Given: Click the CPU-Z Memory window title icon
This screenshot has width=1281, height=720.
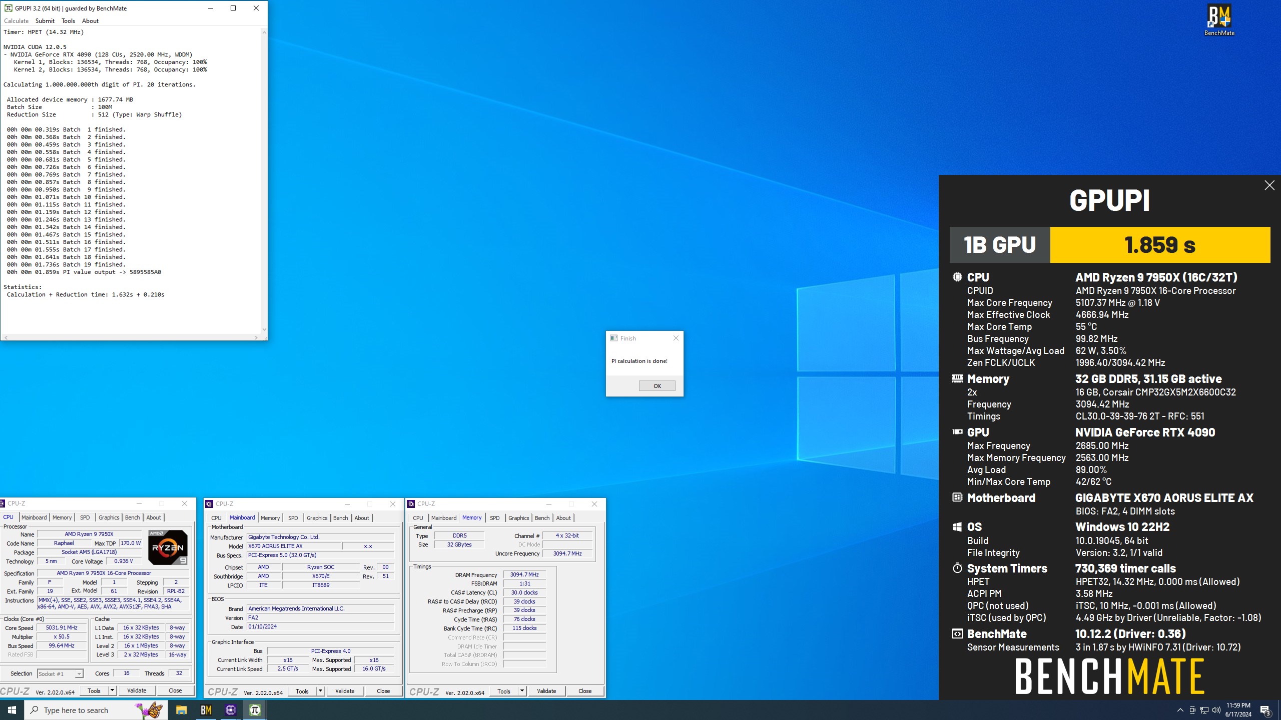Looking at the screenshot, I should [411, 504].
